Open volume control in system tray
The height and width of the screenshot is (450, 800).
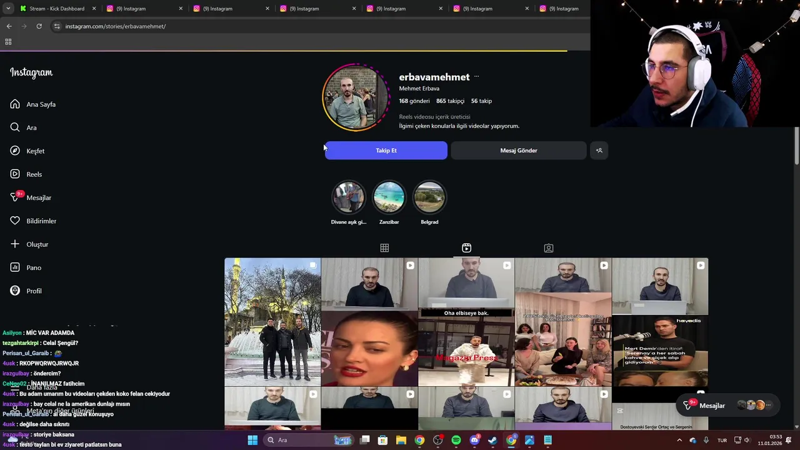(x=747, y=440)
